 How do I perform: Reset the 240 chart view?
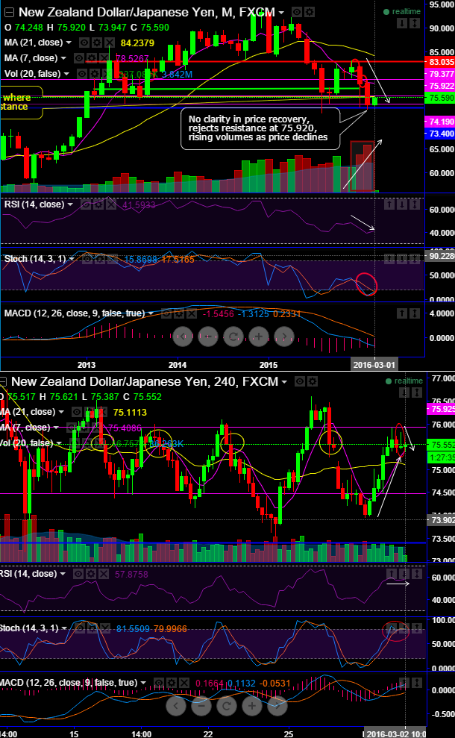226,705
